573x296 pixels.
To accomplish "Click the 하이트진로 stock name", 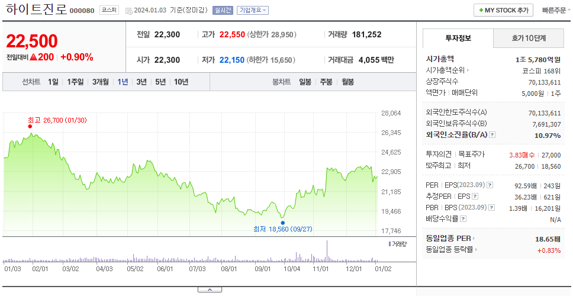I will coord(37,10).
